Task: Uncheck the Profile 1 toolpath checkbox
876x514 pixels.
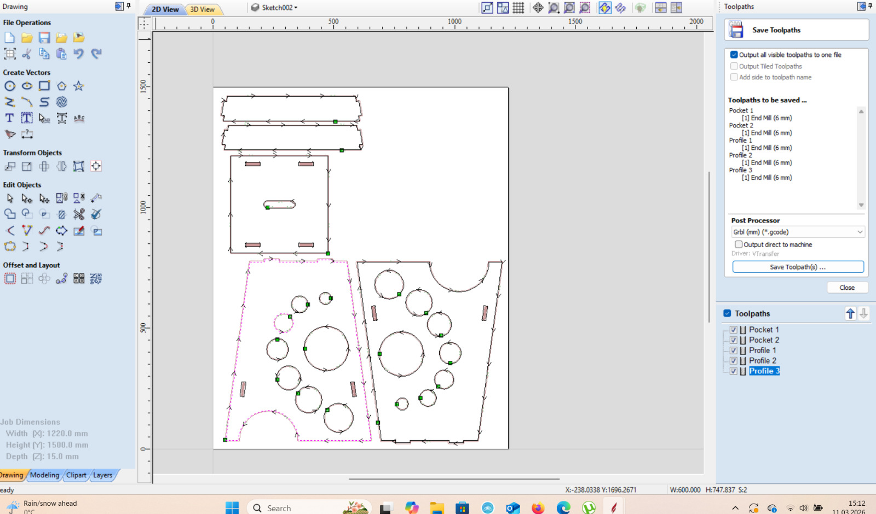Action: click(734, 351)
